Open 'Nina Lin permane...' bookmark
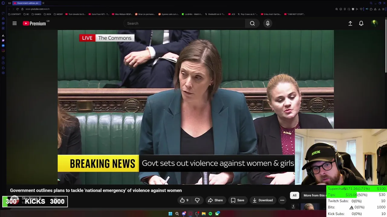This screenshot has width=387, height=217. (145, 14)
